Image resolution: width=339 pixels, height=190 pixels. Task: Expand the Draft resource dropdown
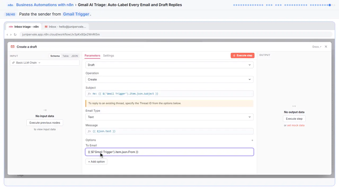click(x=169, y=65)
